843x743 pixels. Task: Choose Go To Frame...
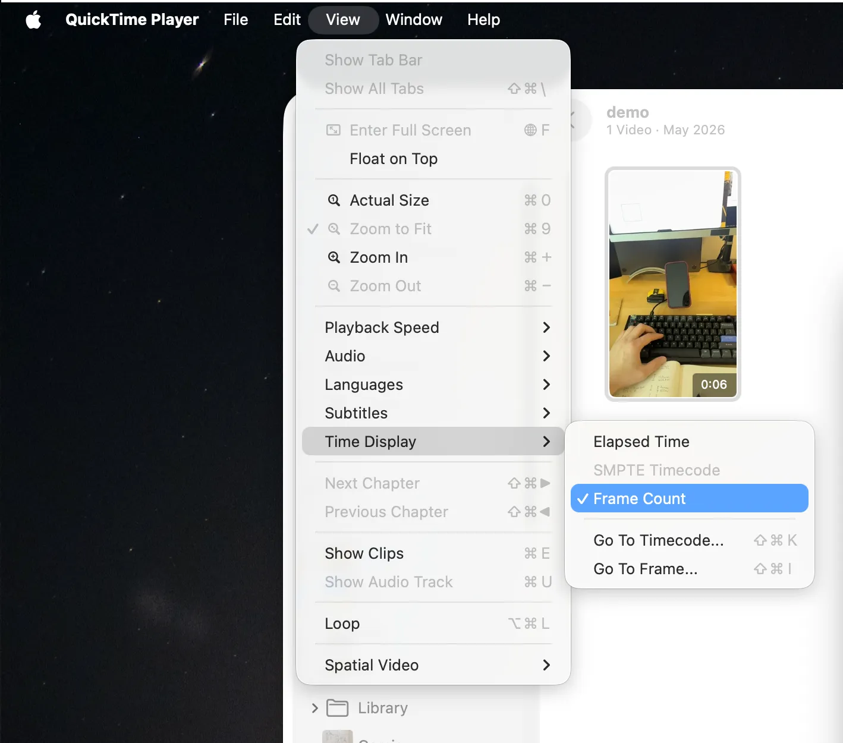(690, 569)
